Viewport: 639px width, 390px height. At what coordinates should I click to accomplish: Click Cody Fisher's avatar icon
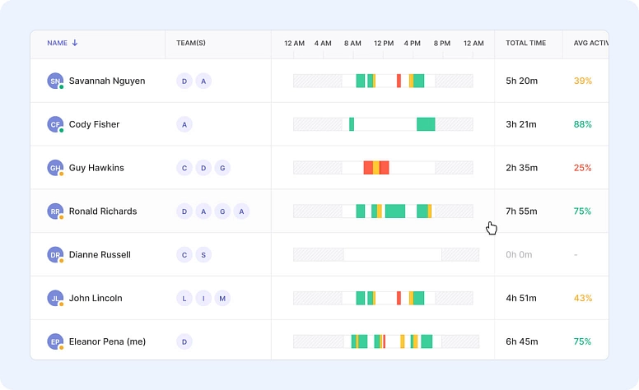pos(55,124)
